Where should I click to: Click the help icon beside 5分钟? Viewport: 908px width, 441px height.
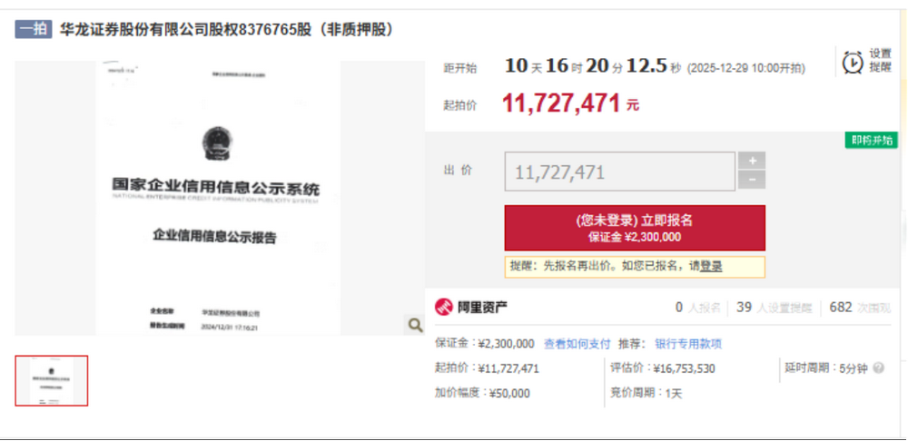click(x=878, y=368)
